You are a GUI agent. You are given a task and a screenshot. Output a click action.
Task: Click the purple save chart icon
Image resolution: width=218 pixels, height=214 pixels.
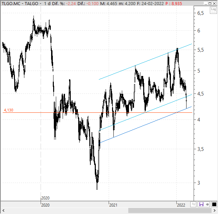tap(201, 204)
